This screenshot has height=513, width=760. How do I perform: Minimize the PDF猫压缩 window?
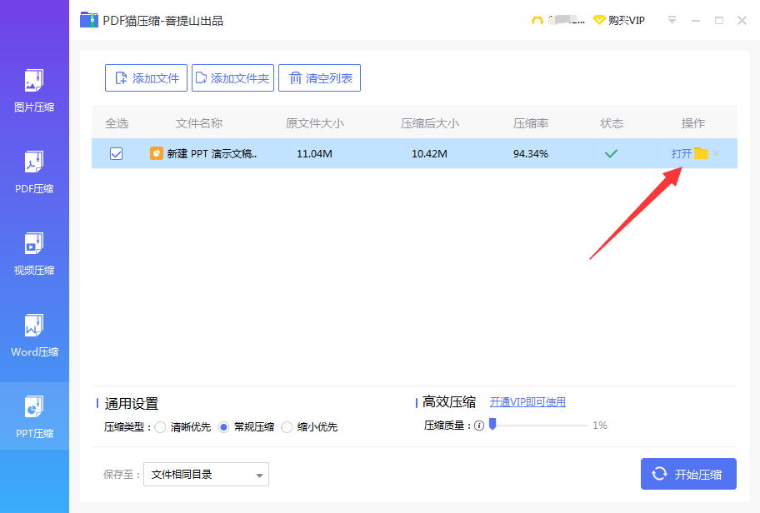point(696,20)
